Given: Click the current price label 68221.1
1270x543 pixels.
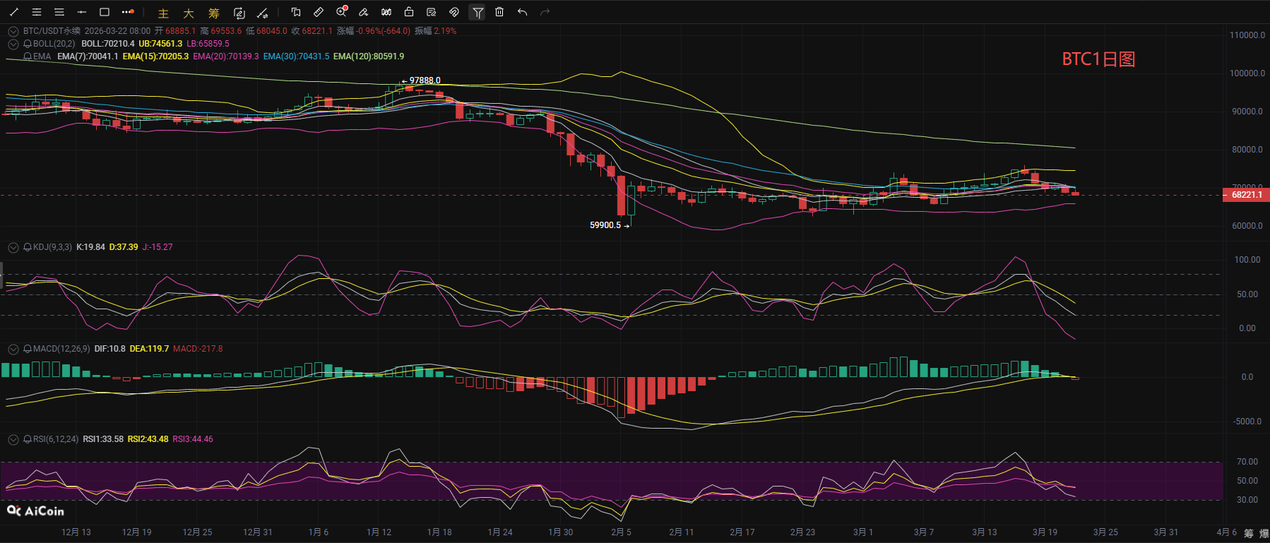Looking at the screenshot, I should [1246, 195].
